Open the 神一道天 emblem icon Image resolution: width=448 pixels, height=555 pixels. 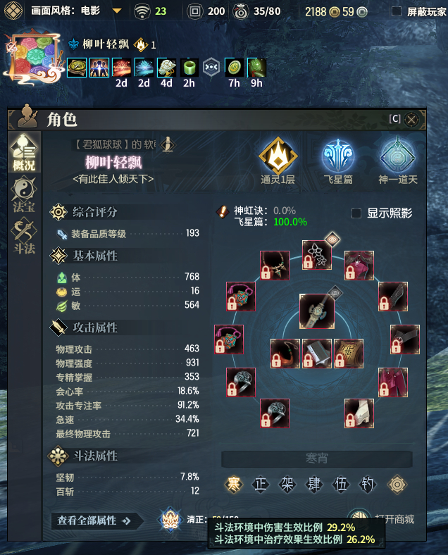(x=397, y=156)
